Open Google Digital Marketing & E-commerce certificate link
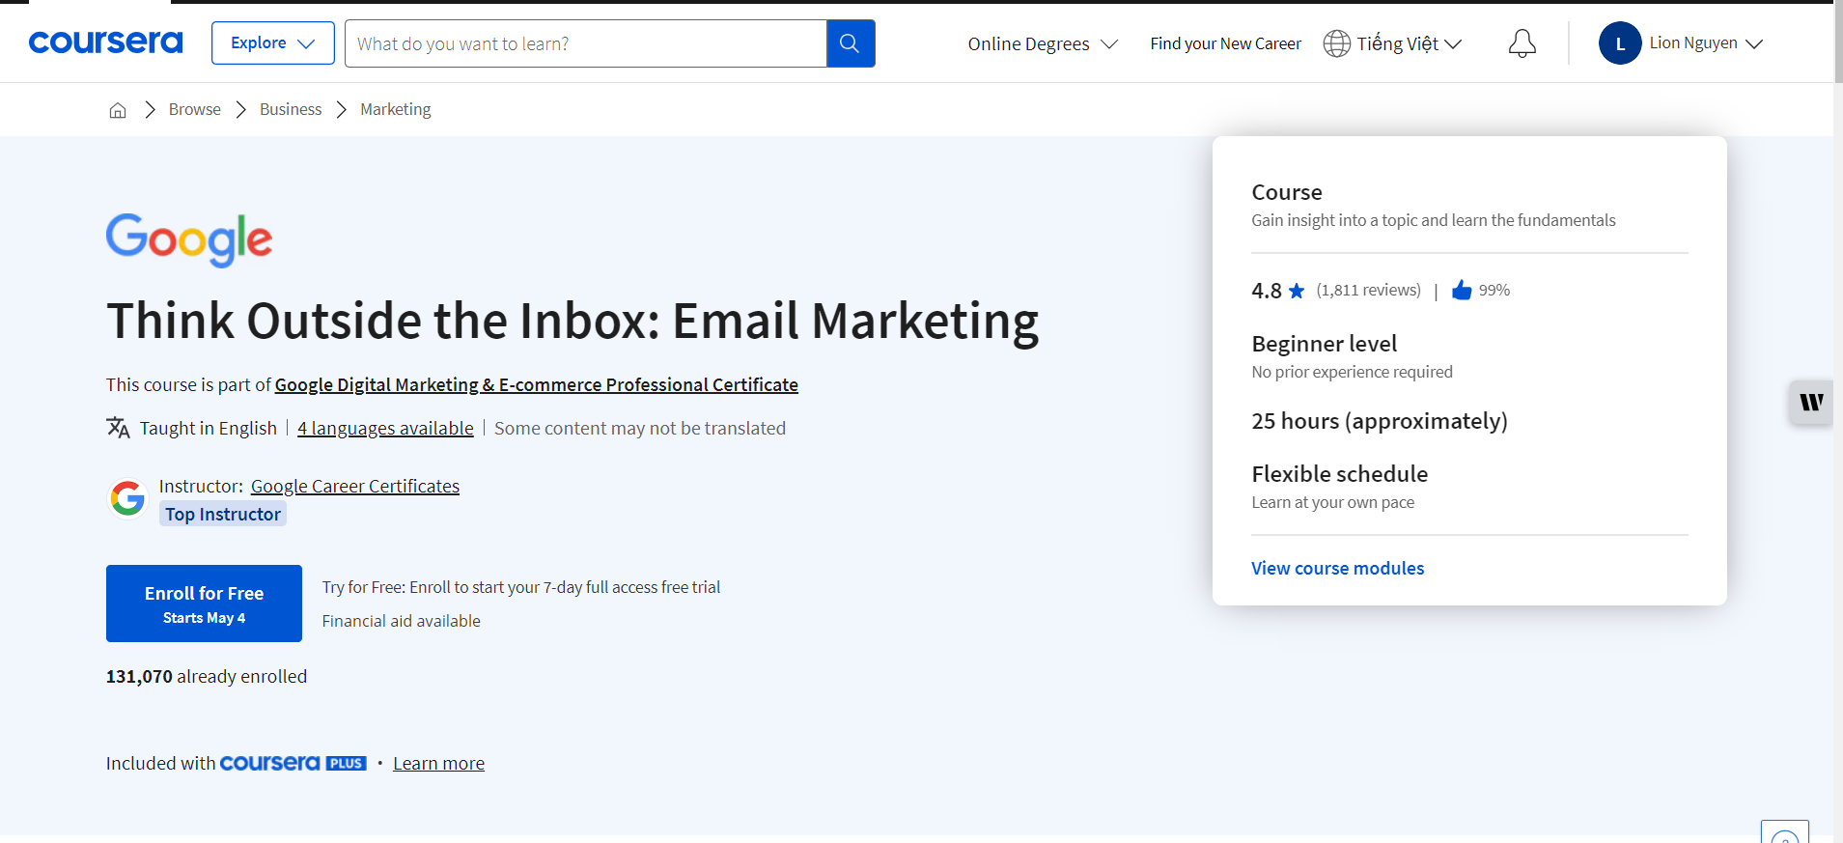1843x843 pixels. click(x=537, y=384)
